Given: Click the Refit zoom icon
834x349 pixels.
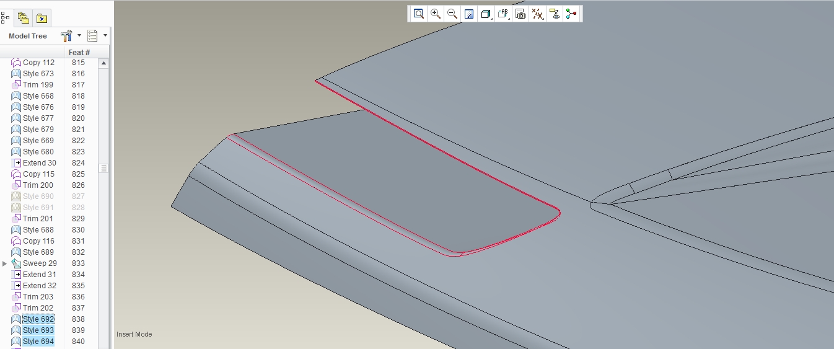Looking at the screenshot, I should pos(419,14).
